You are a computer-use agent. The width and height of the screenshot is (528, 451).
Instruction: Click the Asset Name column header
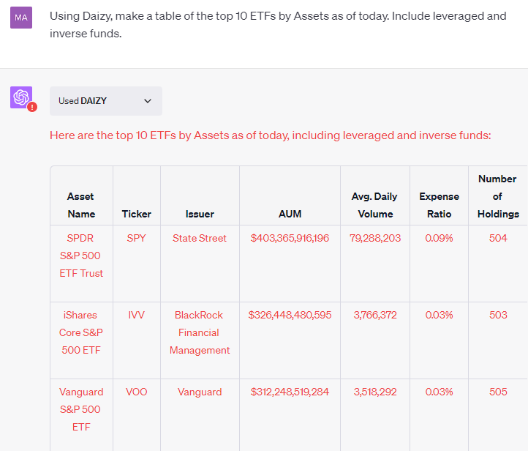point(81,205)
